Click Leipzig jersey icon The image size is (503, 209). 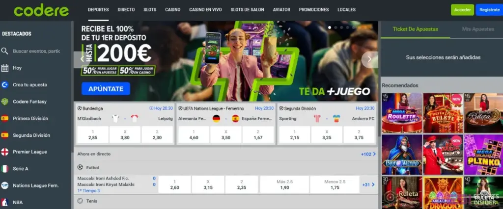pos(135,119)
